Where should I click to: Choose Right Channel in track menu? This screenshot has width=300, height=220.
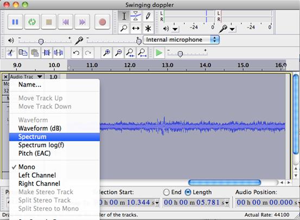point(54,184)
